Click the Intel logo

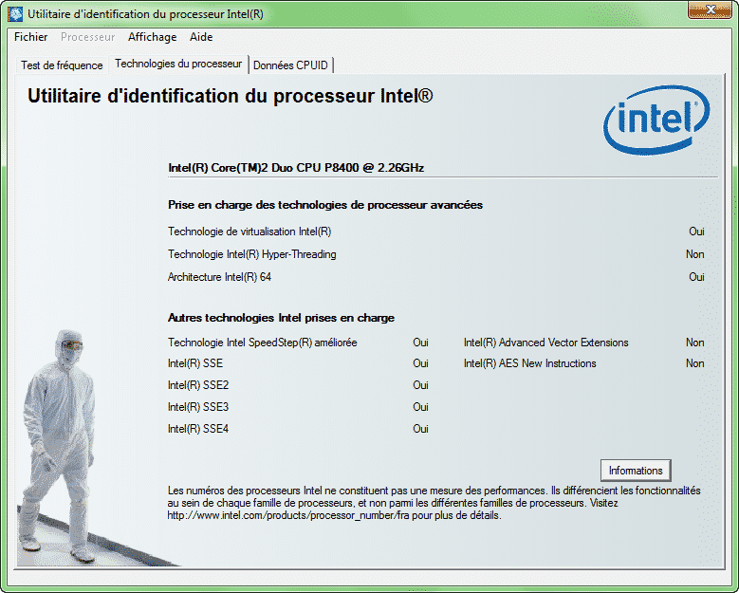656,120
